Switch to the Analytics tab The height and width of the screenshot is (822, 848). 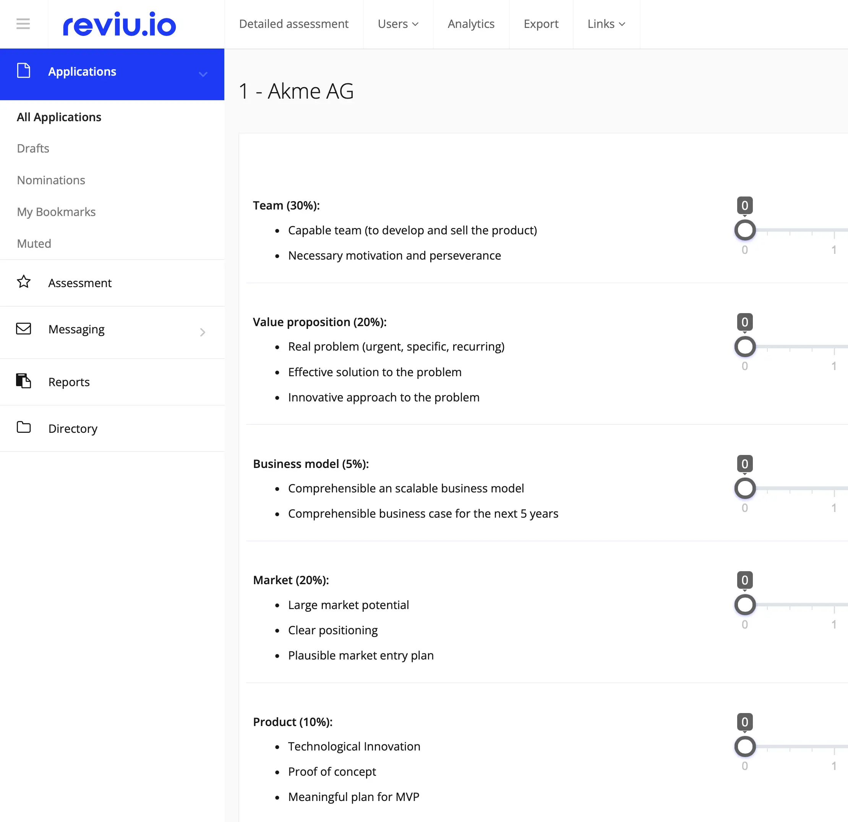tap(471, 24)
